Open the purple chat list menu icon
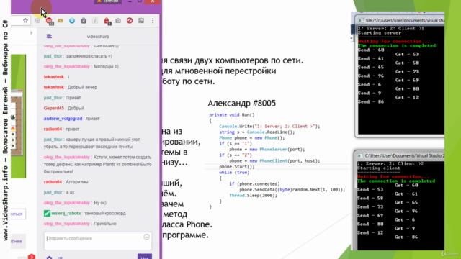 coord(49,36)
